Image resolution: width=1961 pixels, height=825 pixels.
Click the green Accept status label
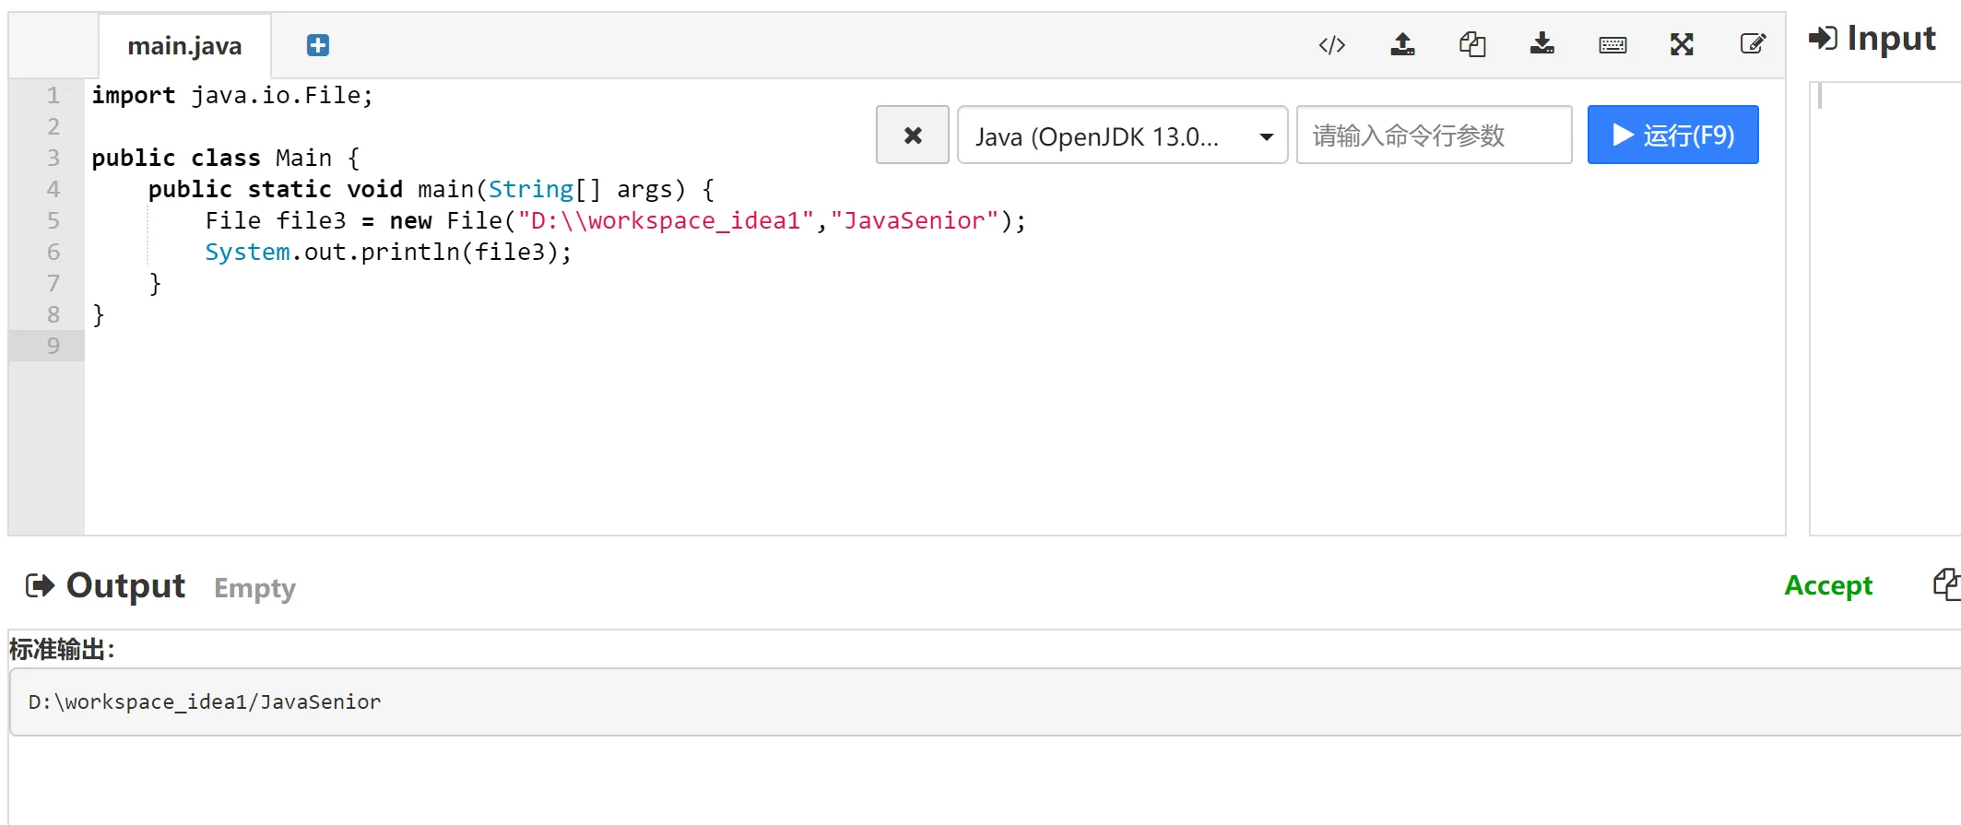(1828, 585)
